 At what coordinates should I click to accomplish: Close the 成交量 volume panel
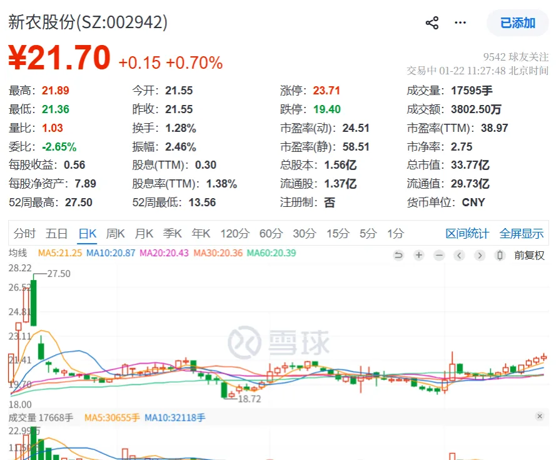tap(540, 416)
